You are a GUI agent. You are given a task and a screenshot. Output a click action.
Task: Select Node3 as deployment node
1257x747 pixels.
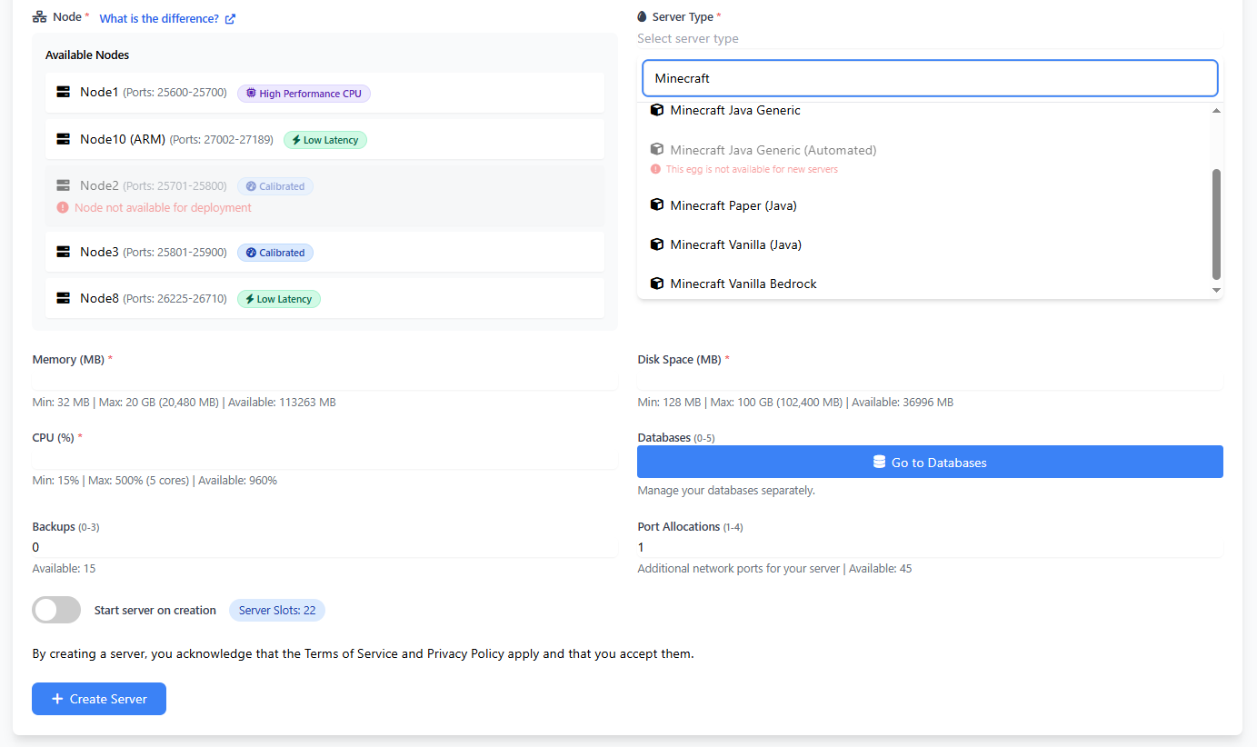(324, 252)
